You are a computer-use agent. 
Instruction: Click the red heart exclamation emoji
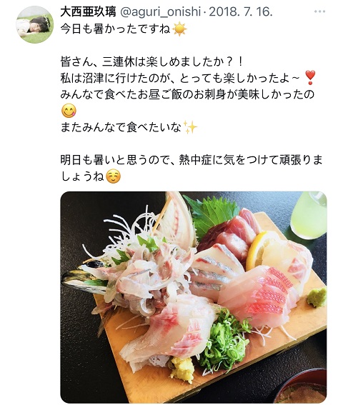310,77
